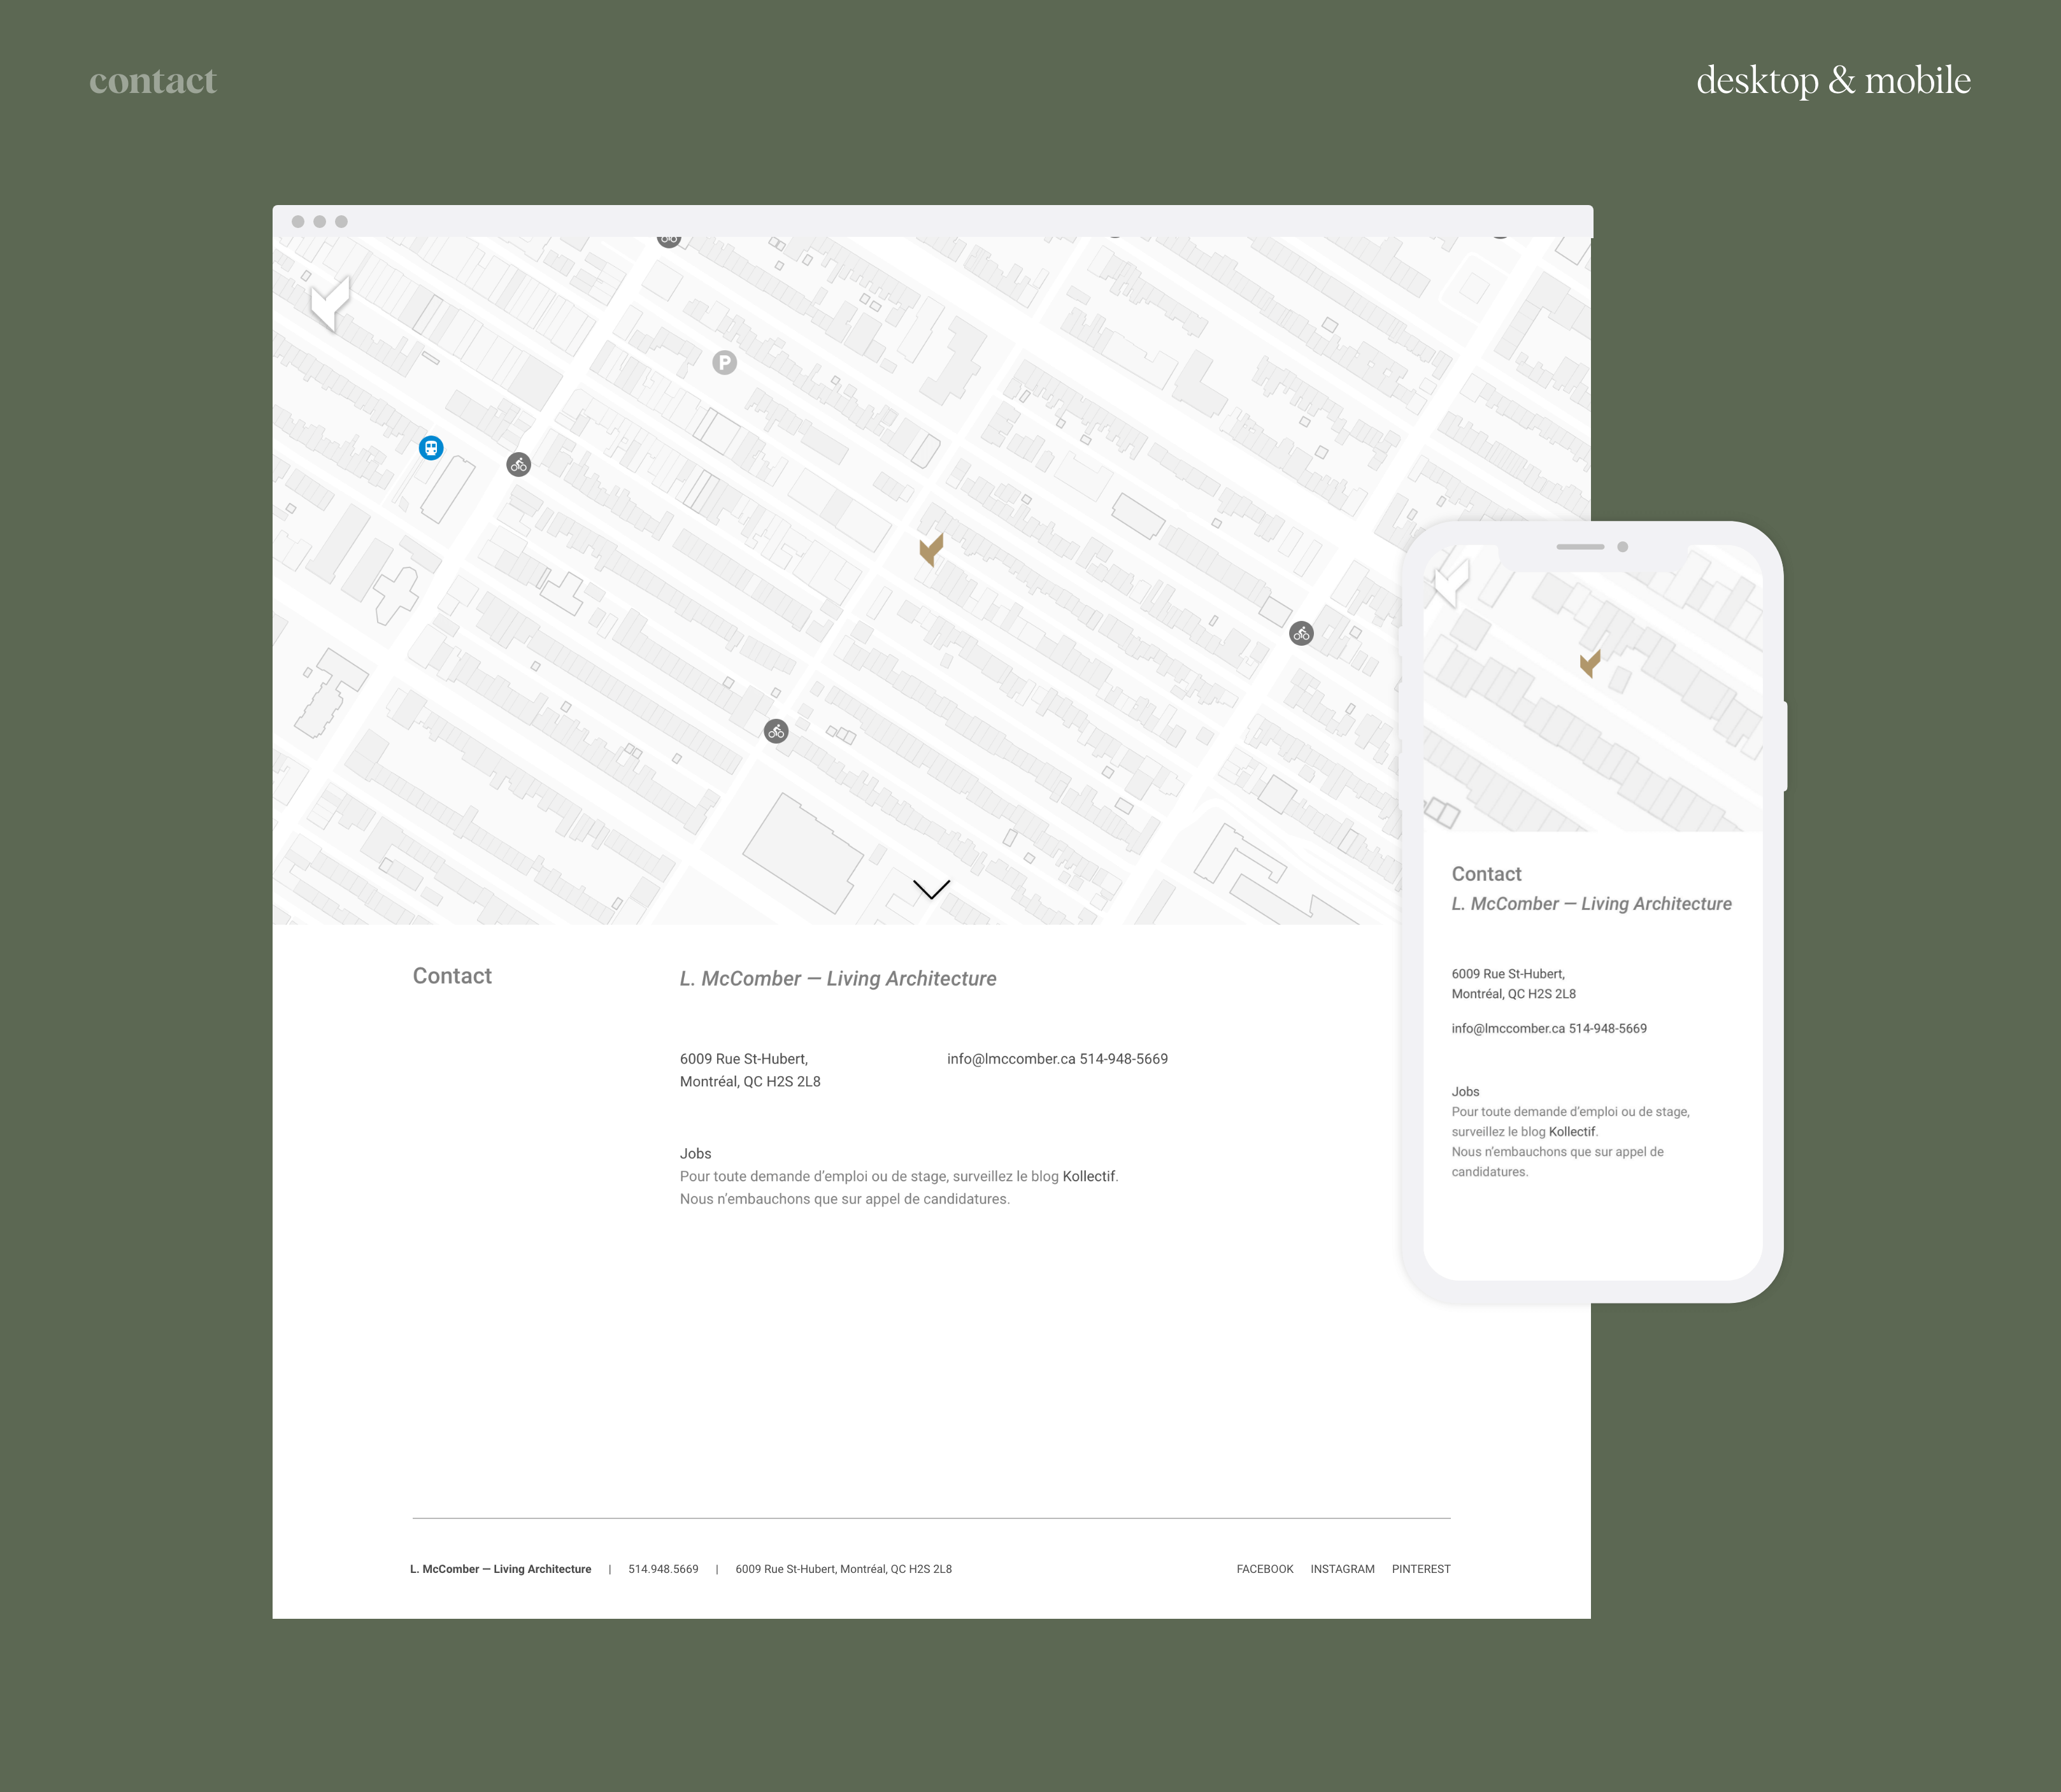The height and width of the screenshot is (1792, 2061).
Task: Click bike marker beside the metro icon
Action: point(518,464)
